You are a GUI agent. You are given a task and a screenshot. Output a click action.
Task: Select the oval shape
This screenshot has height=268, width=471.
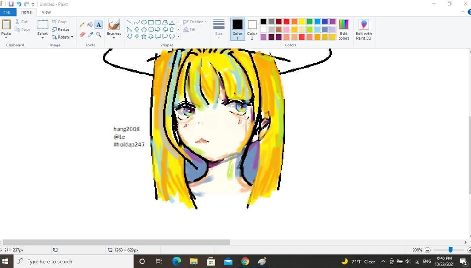144,23
